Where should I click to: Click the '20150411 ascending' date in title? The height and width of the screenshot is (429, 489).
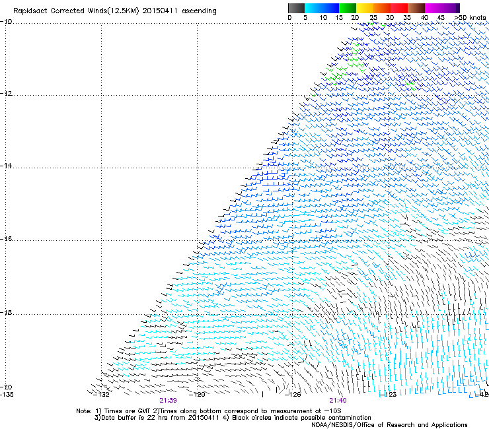tap(179, 11)
